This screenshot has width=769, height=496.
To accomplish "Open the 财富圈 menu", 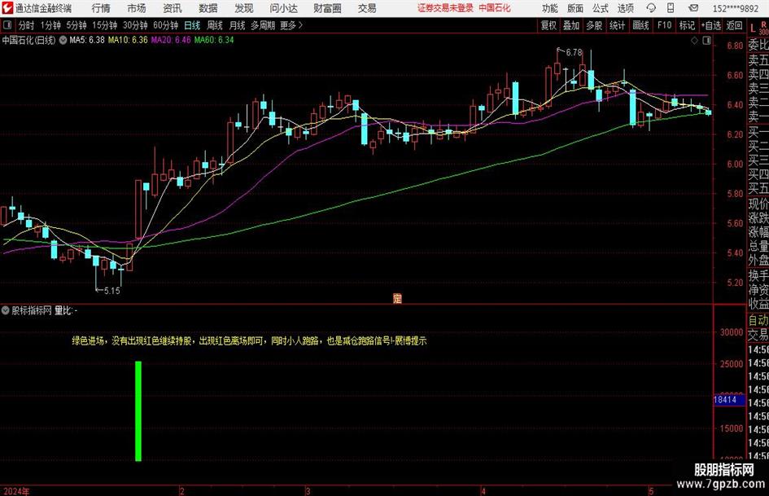I will 327,8.
